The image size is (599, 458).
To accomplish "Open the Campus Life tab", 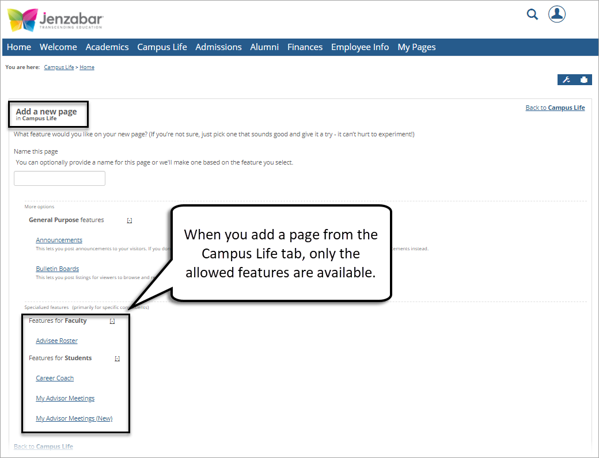I will [x=162, y=47].
